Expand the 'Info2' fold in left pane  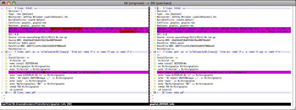point(2,8)
